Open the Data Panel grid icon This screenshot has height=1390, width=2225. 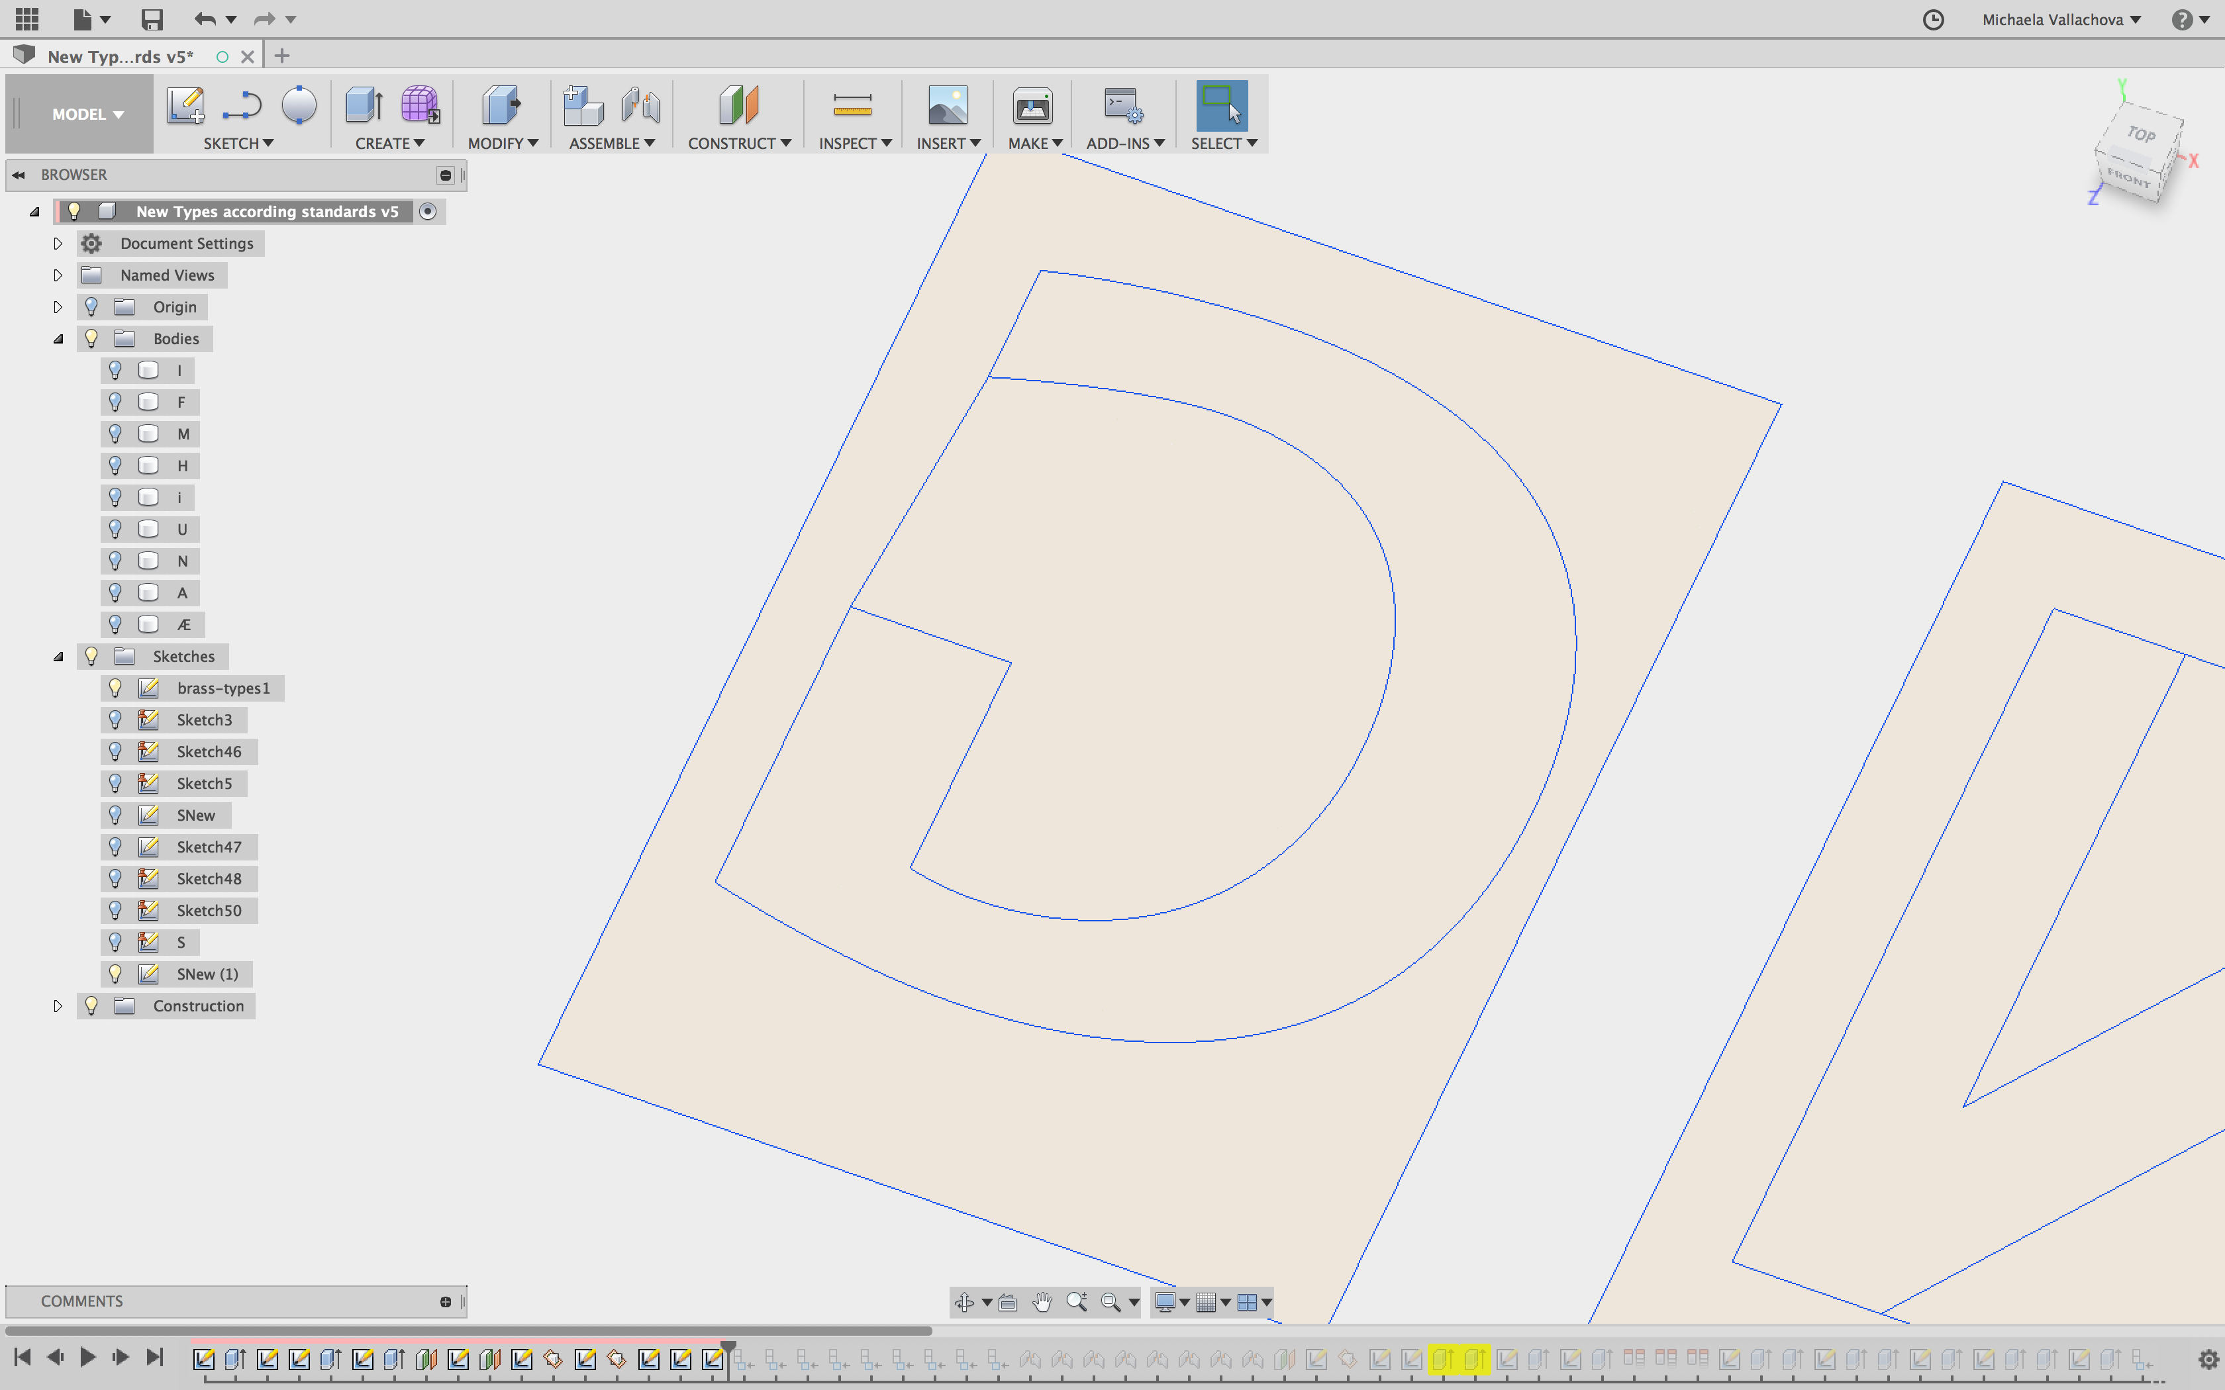(x=28, y=19)
